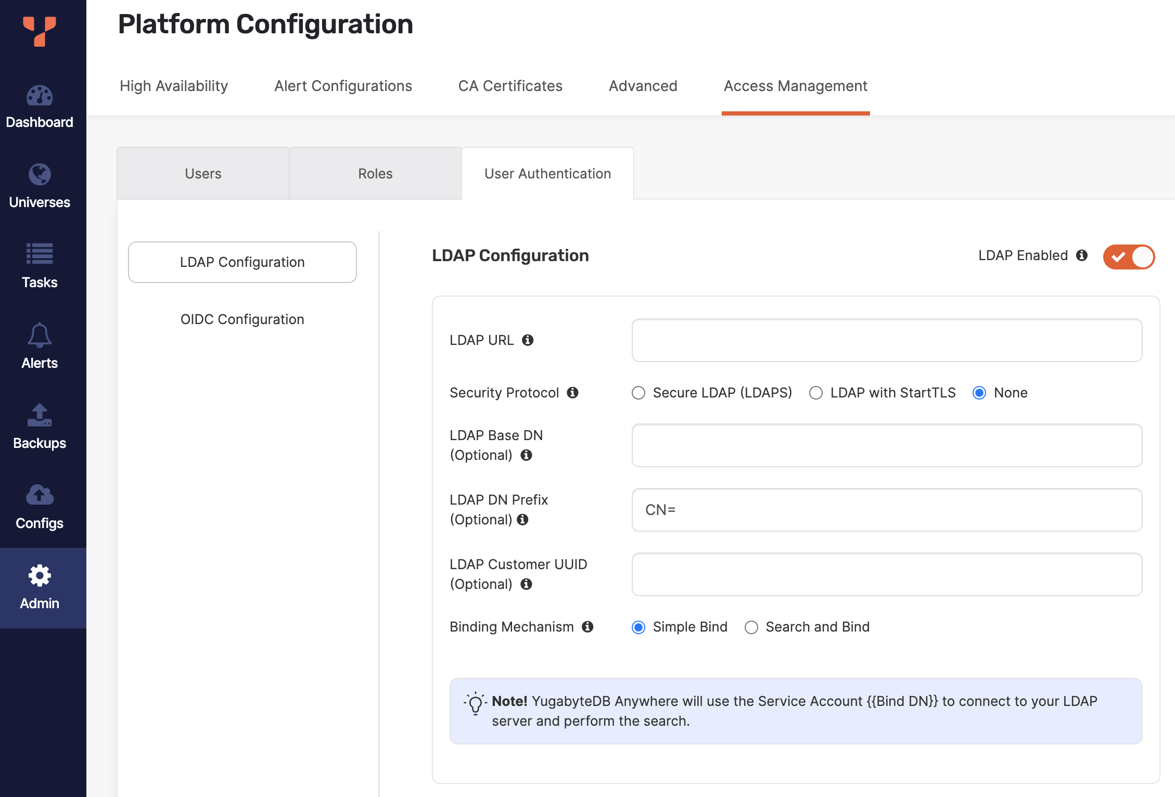The height and width of the screenshot is (797, 1175).
Task: Open Backups from the sidebar
Action: coord(40,426)
